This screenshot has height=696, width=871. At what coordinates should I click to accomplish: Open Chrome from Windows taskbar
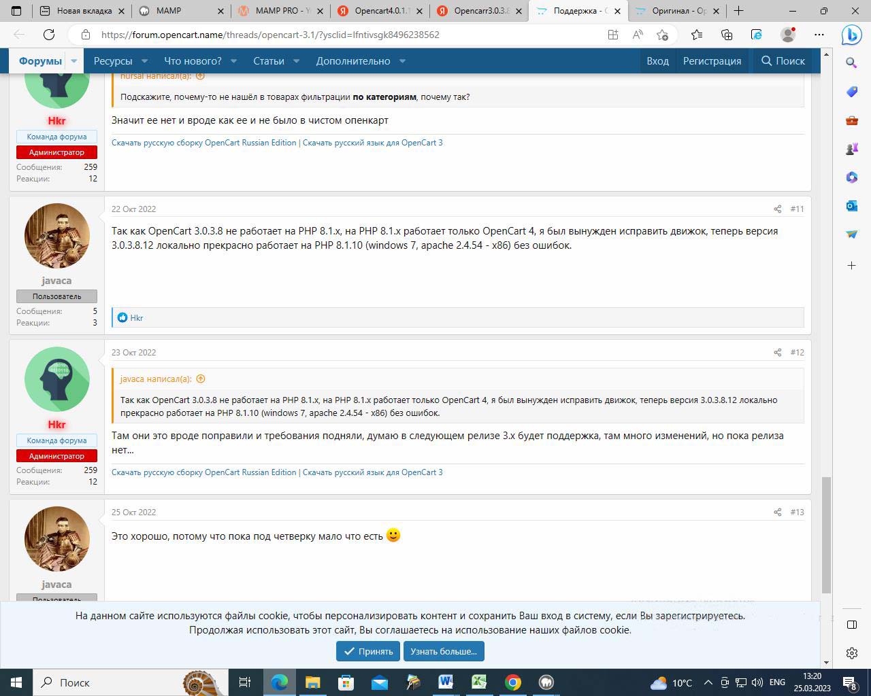512,682
